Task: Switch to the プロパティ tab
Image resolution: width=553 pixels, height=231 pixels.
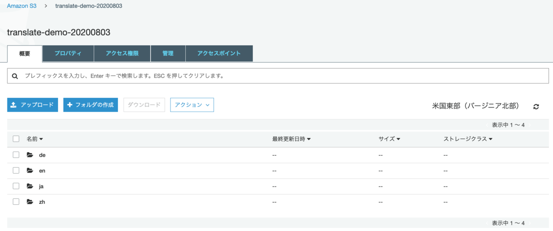Action: click(68, 54)
